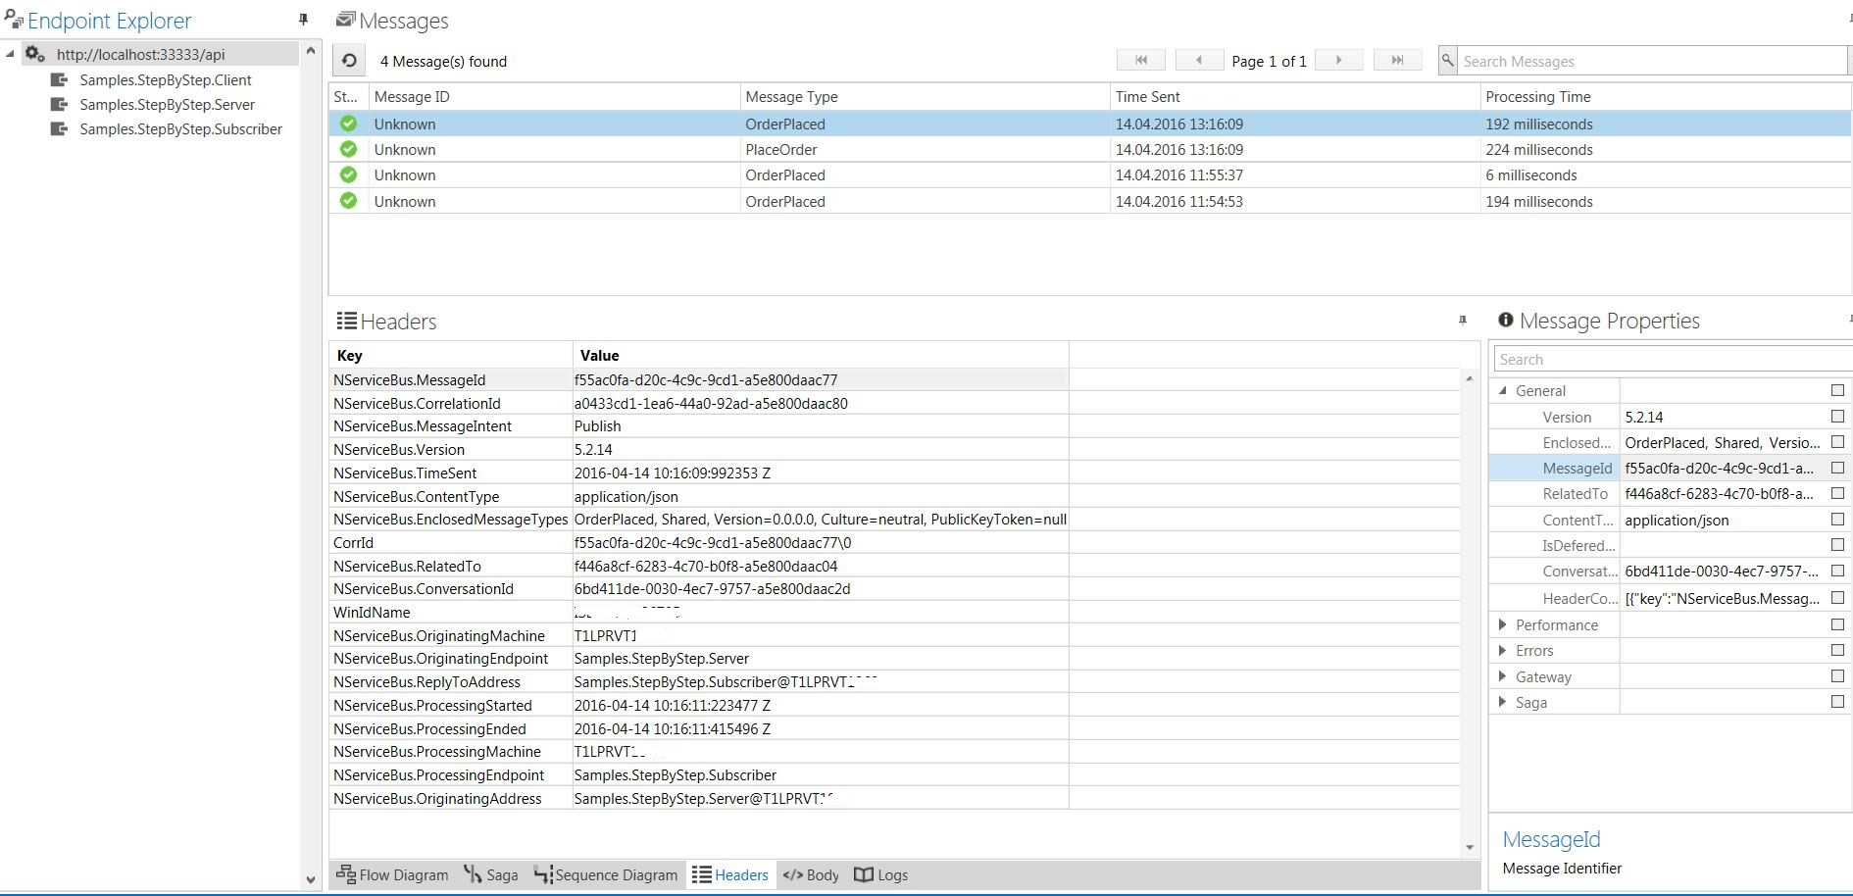Open the Flow Diagram tab

click(392, 874)
